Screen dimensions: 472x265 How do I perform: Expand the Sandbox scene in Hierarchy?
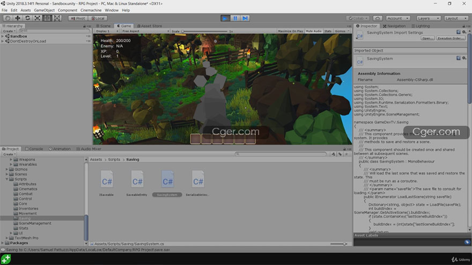pyautogui.click(x=3, y=36)
